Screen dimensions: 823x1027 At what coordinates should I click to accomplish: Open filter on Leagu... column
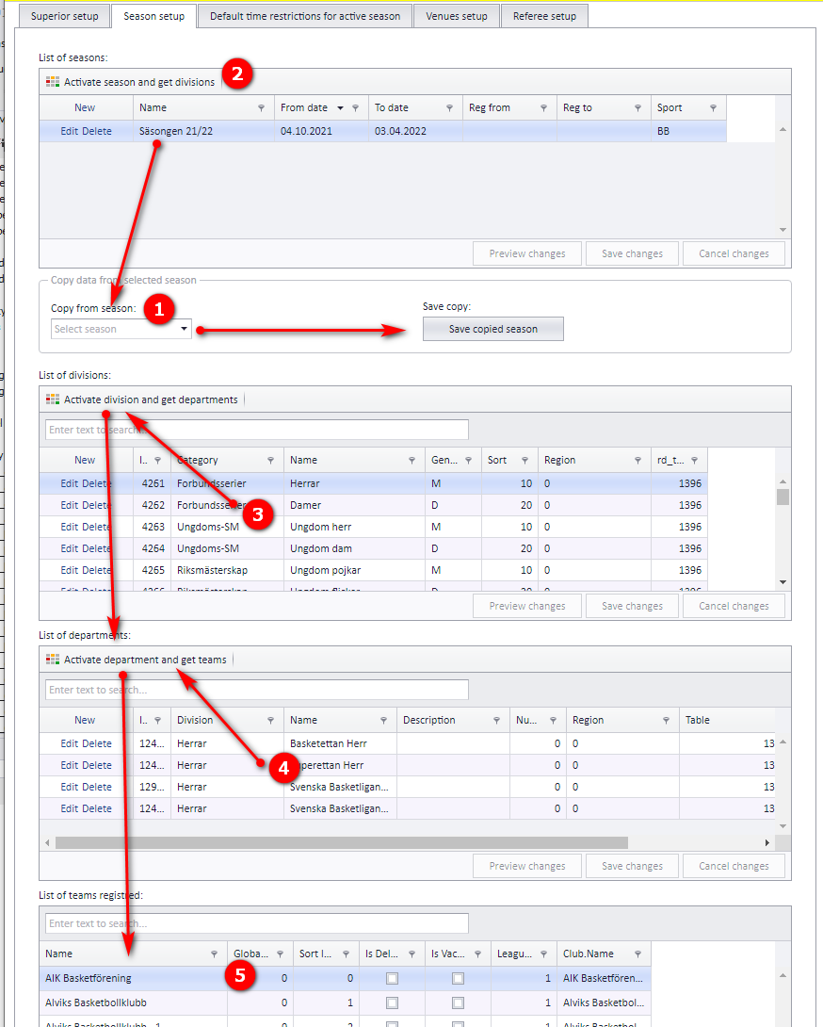click(543, 954)
